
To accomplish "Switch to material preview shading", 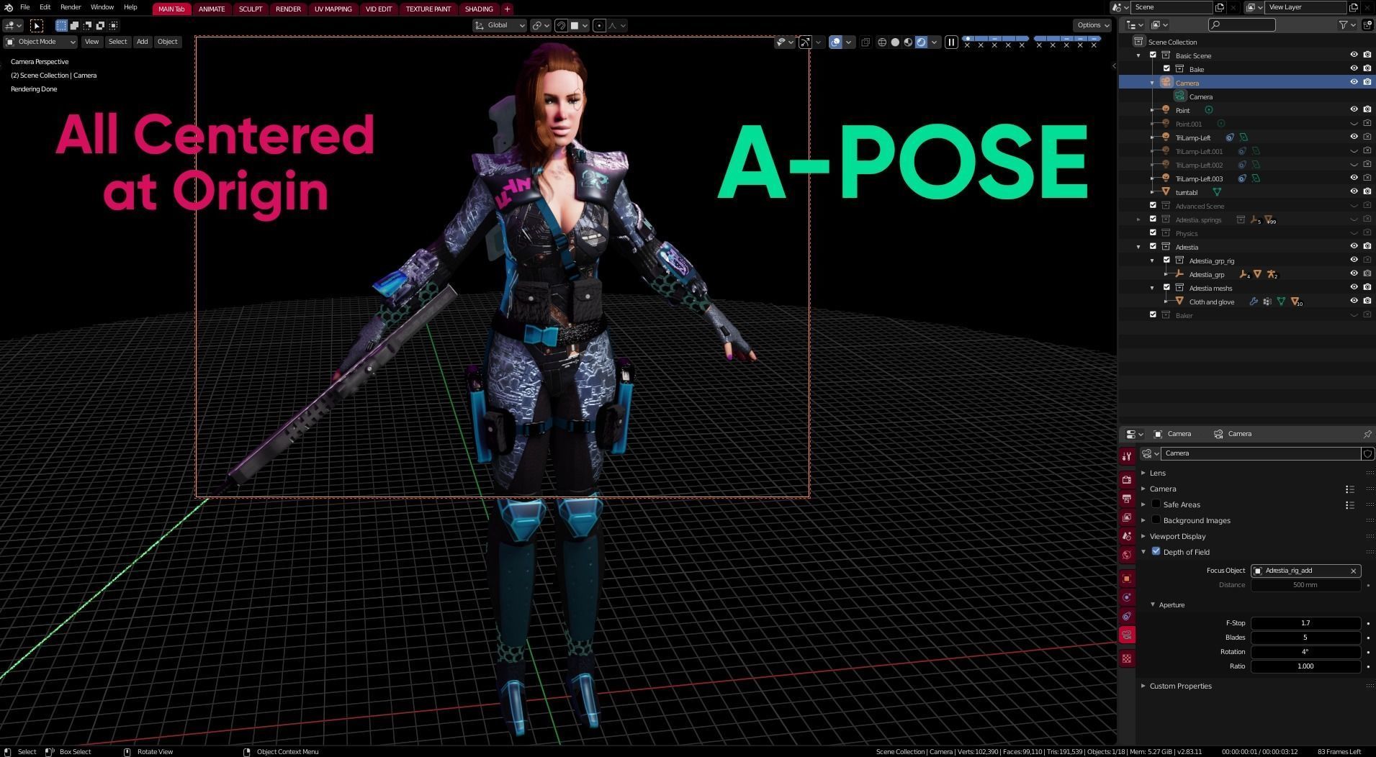I will (908, 42).
